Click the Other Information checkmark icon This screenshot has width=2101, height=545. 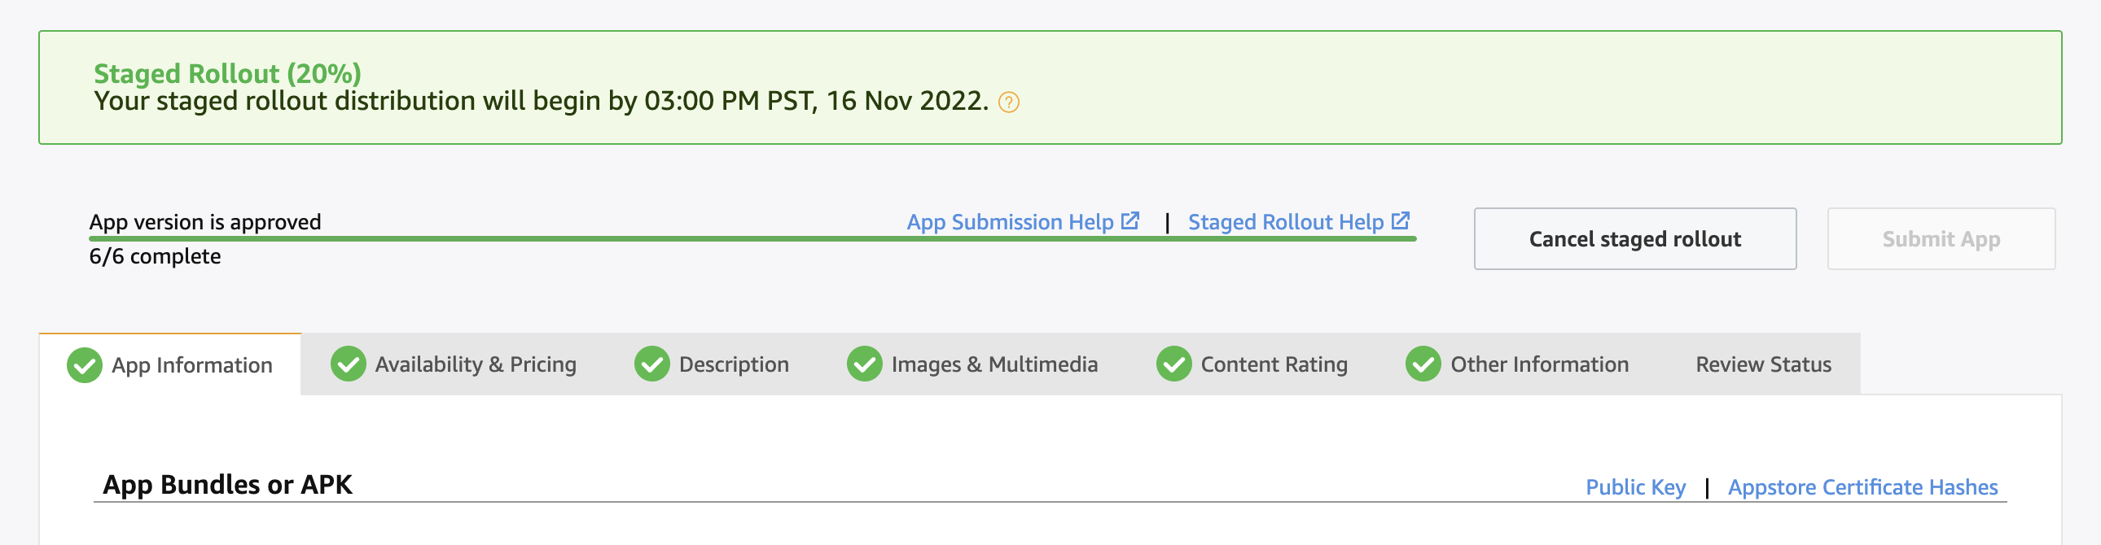tap(1423, 364)
